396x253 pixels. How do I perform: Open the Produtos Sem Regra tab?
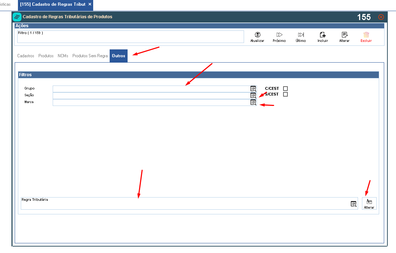pyautogui.click(x=90, y=56)
